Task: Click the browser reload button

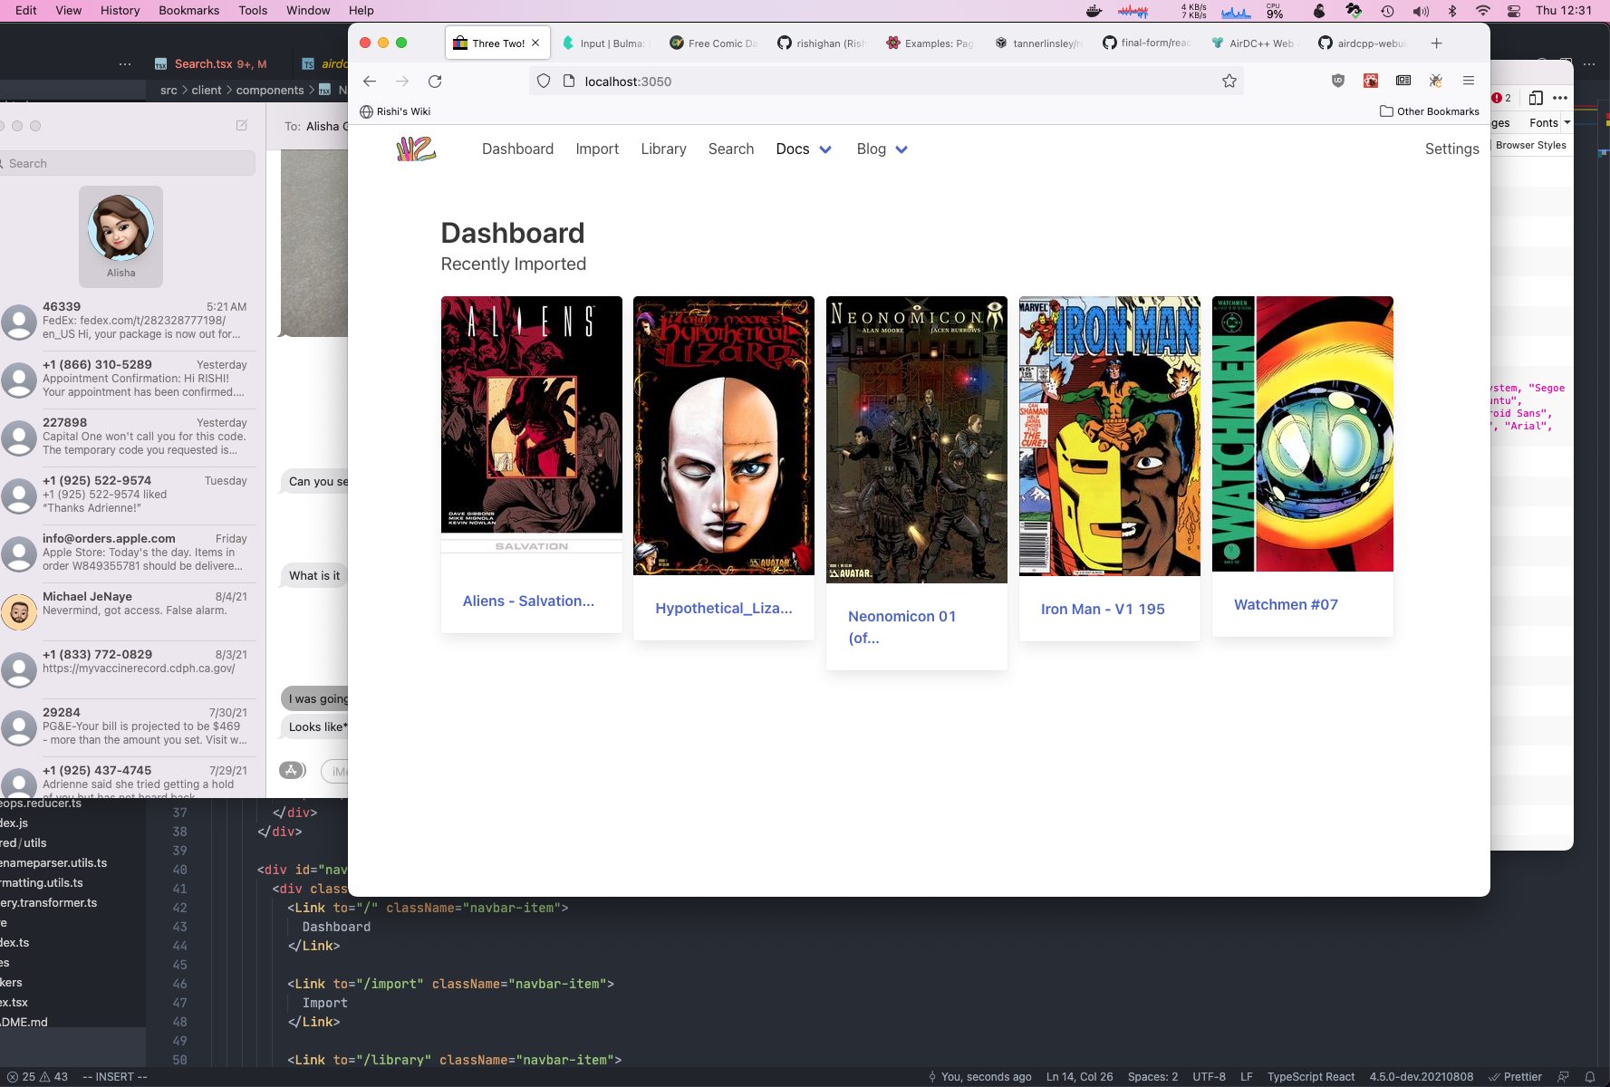Action: coord(435,82)
